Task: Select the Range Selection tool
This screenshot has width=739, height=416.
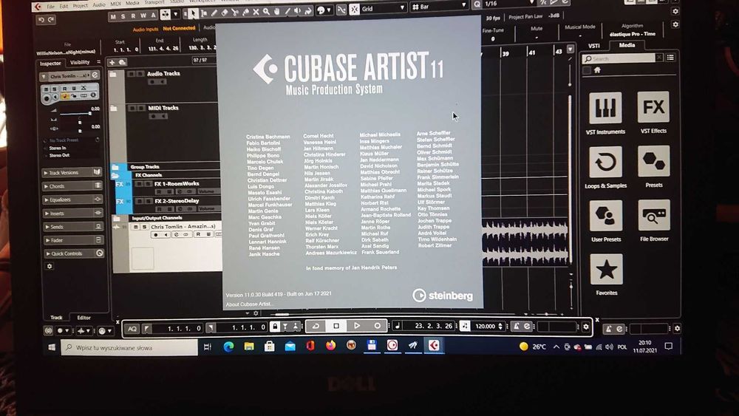Action: [204, 13]
